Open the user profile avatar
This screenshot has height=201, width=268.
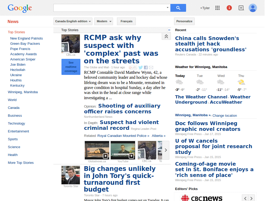pyautogui.click(x=253, y=8)
